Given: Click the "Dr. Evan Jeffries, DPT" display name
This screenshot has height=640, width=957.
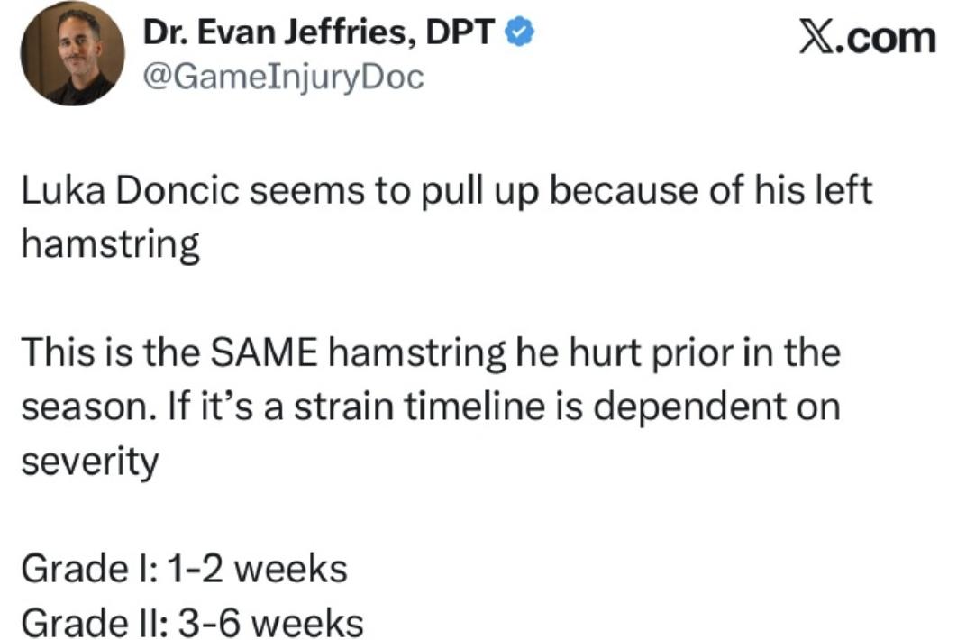Looking at the screenshot, I should [318, 35].
